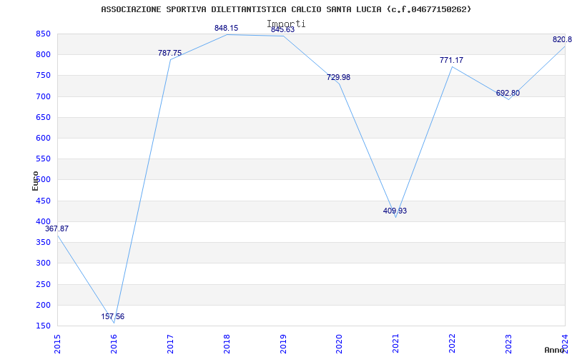The image size is (572, 357).
Task: Click the 600 y-axis value
Action: tap(43, 138)
